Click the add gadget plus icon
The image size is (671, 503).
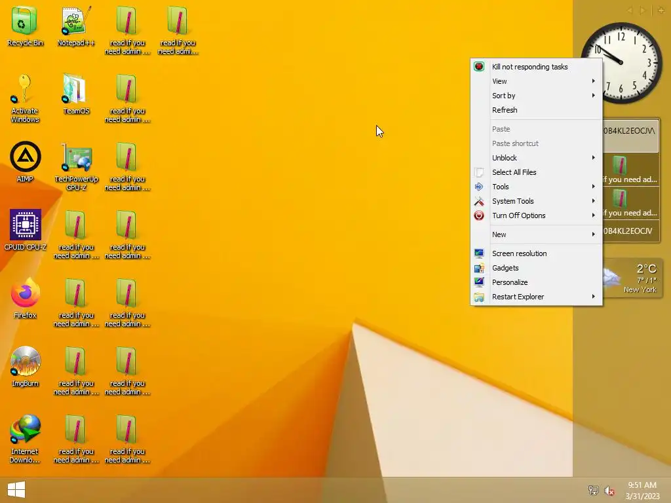pos(661,10)
